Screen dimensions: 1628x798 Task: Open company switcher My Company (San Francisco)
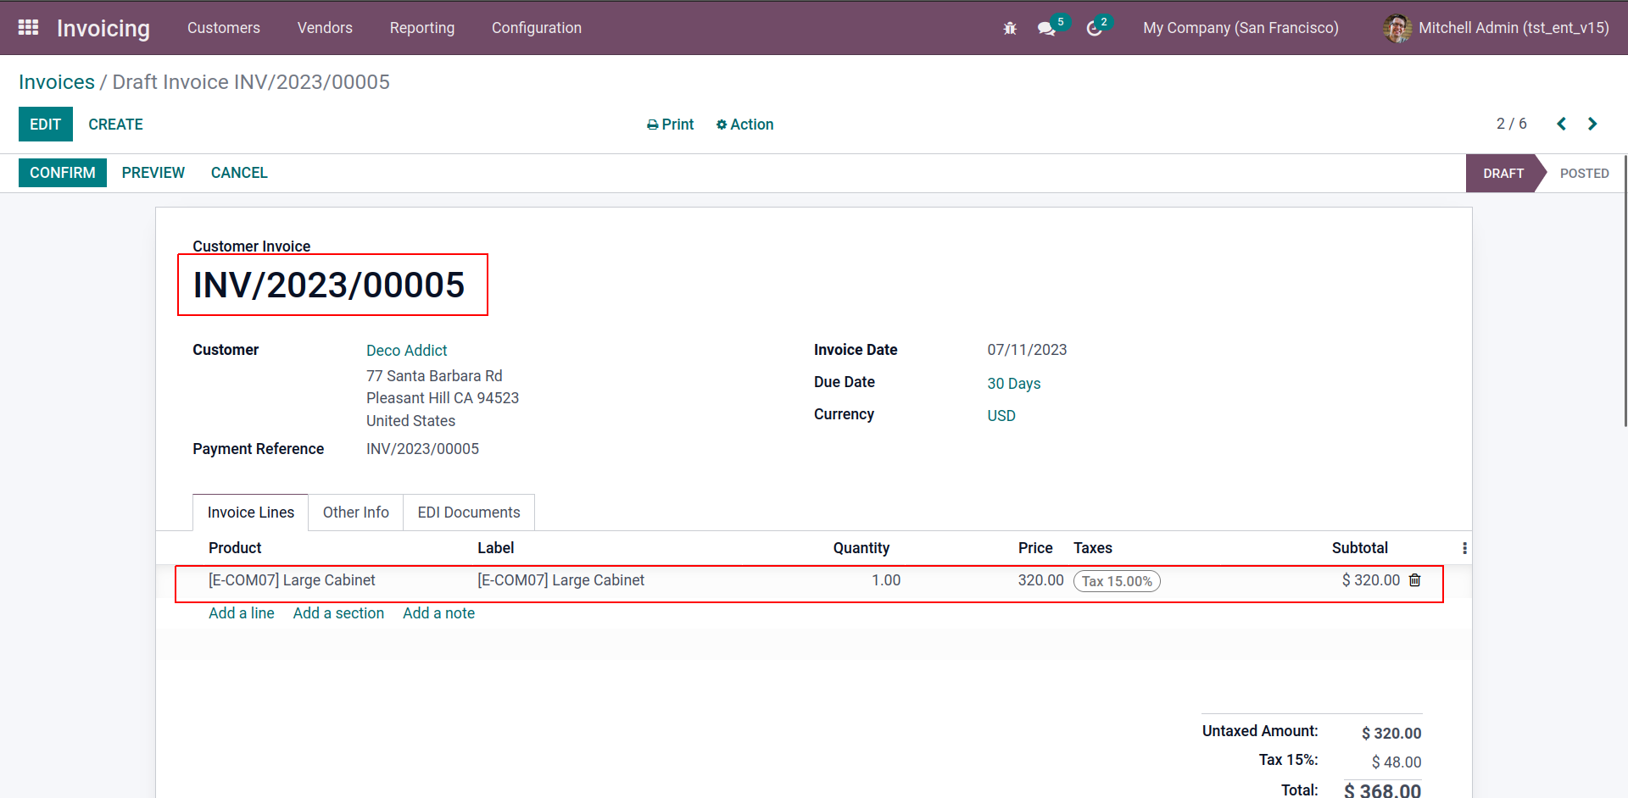(x=1241, y=28)
